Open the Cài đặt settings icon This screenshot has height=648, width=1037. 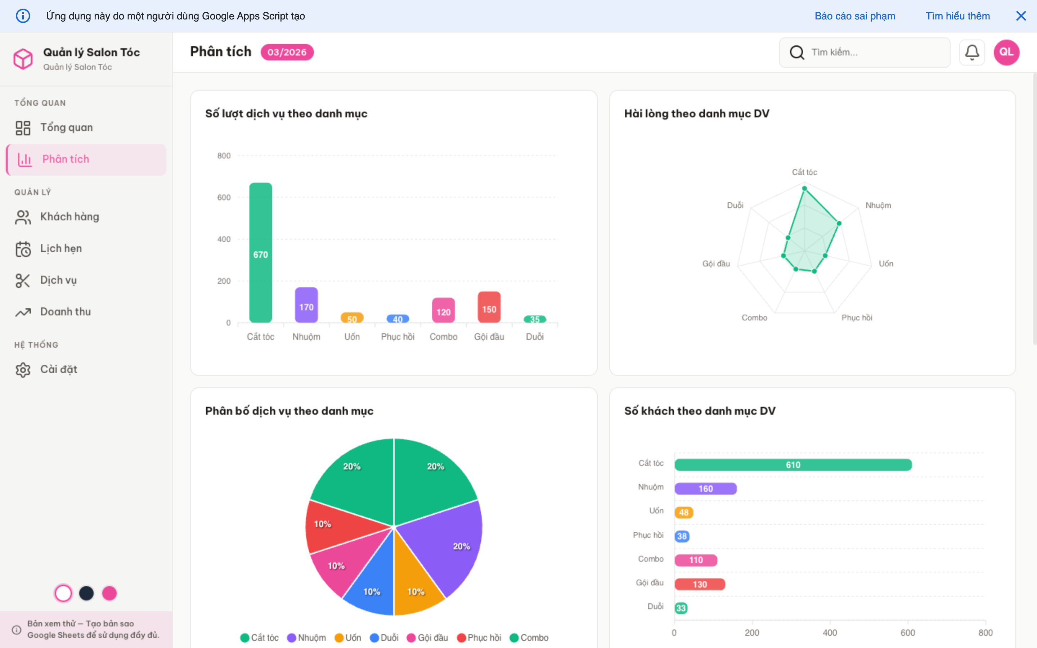pos(23,369)
